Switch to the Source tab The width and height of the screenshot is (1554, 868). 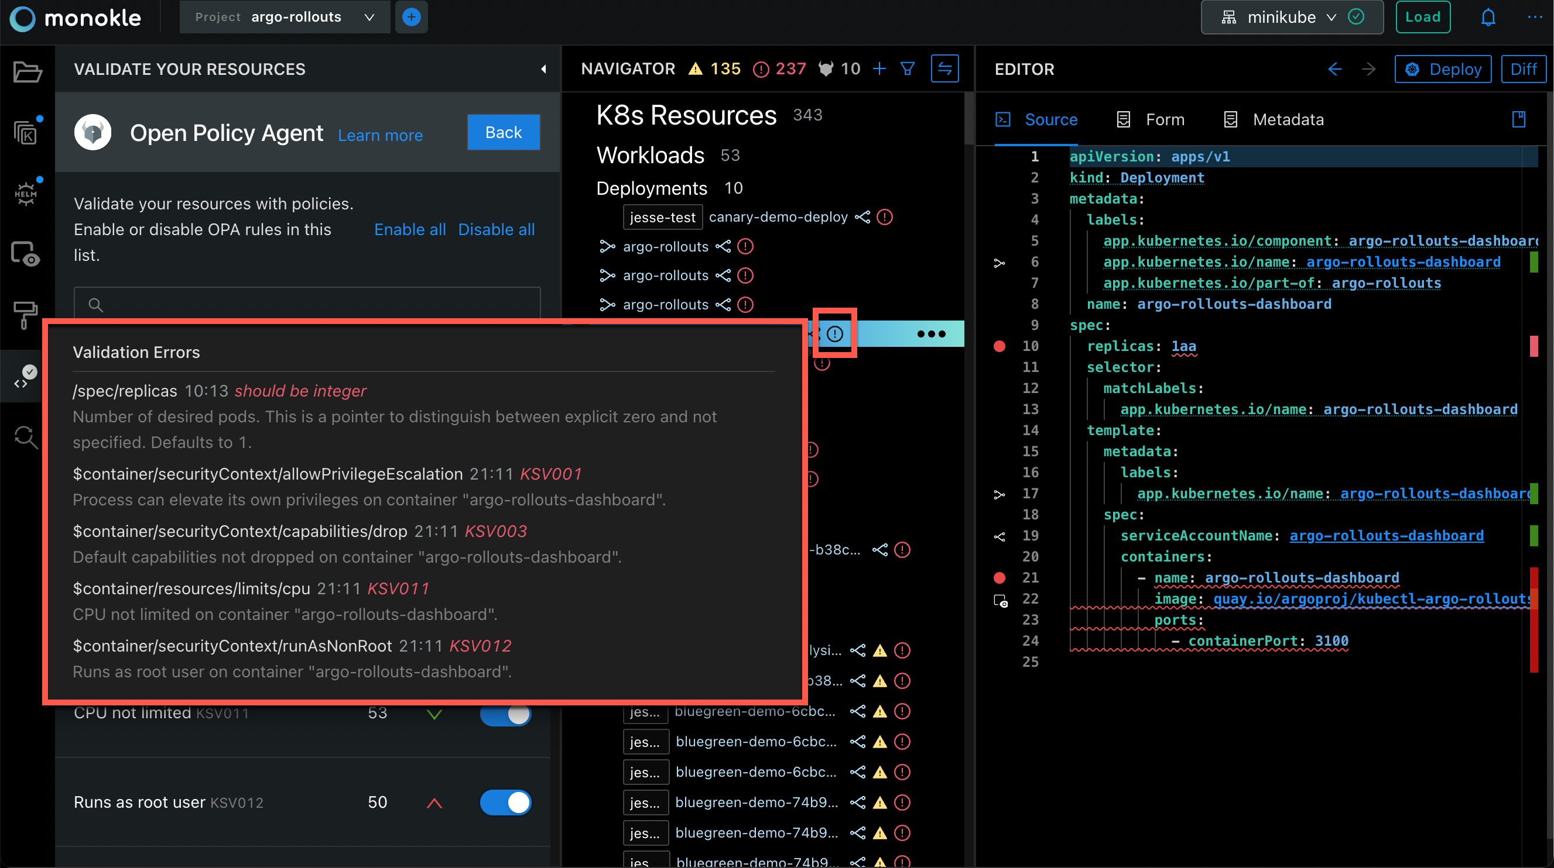[x=1036, y=119]
